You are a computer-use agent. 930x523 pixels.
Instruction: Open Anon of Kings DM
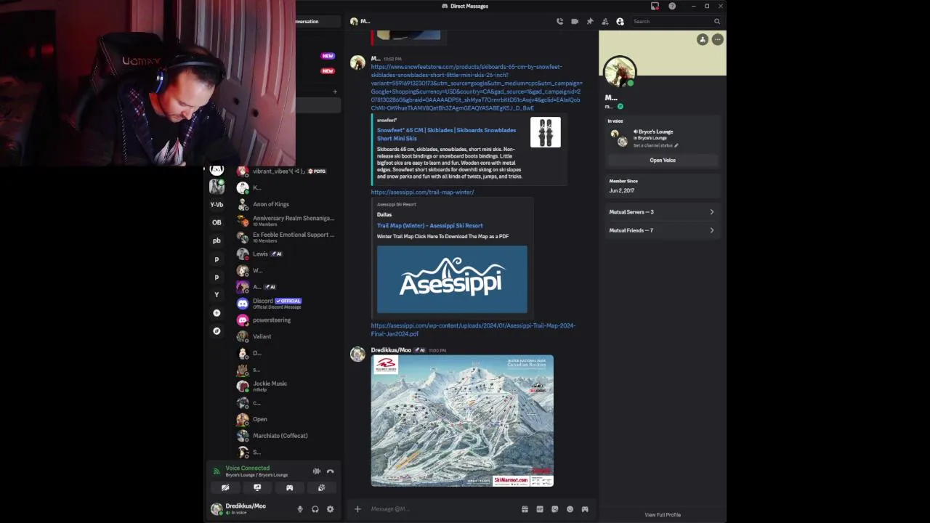click(x=286, y=205)
